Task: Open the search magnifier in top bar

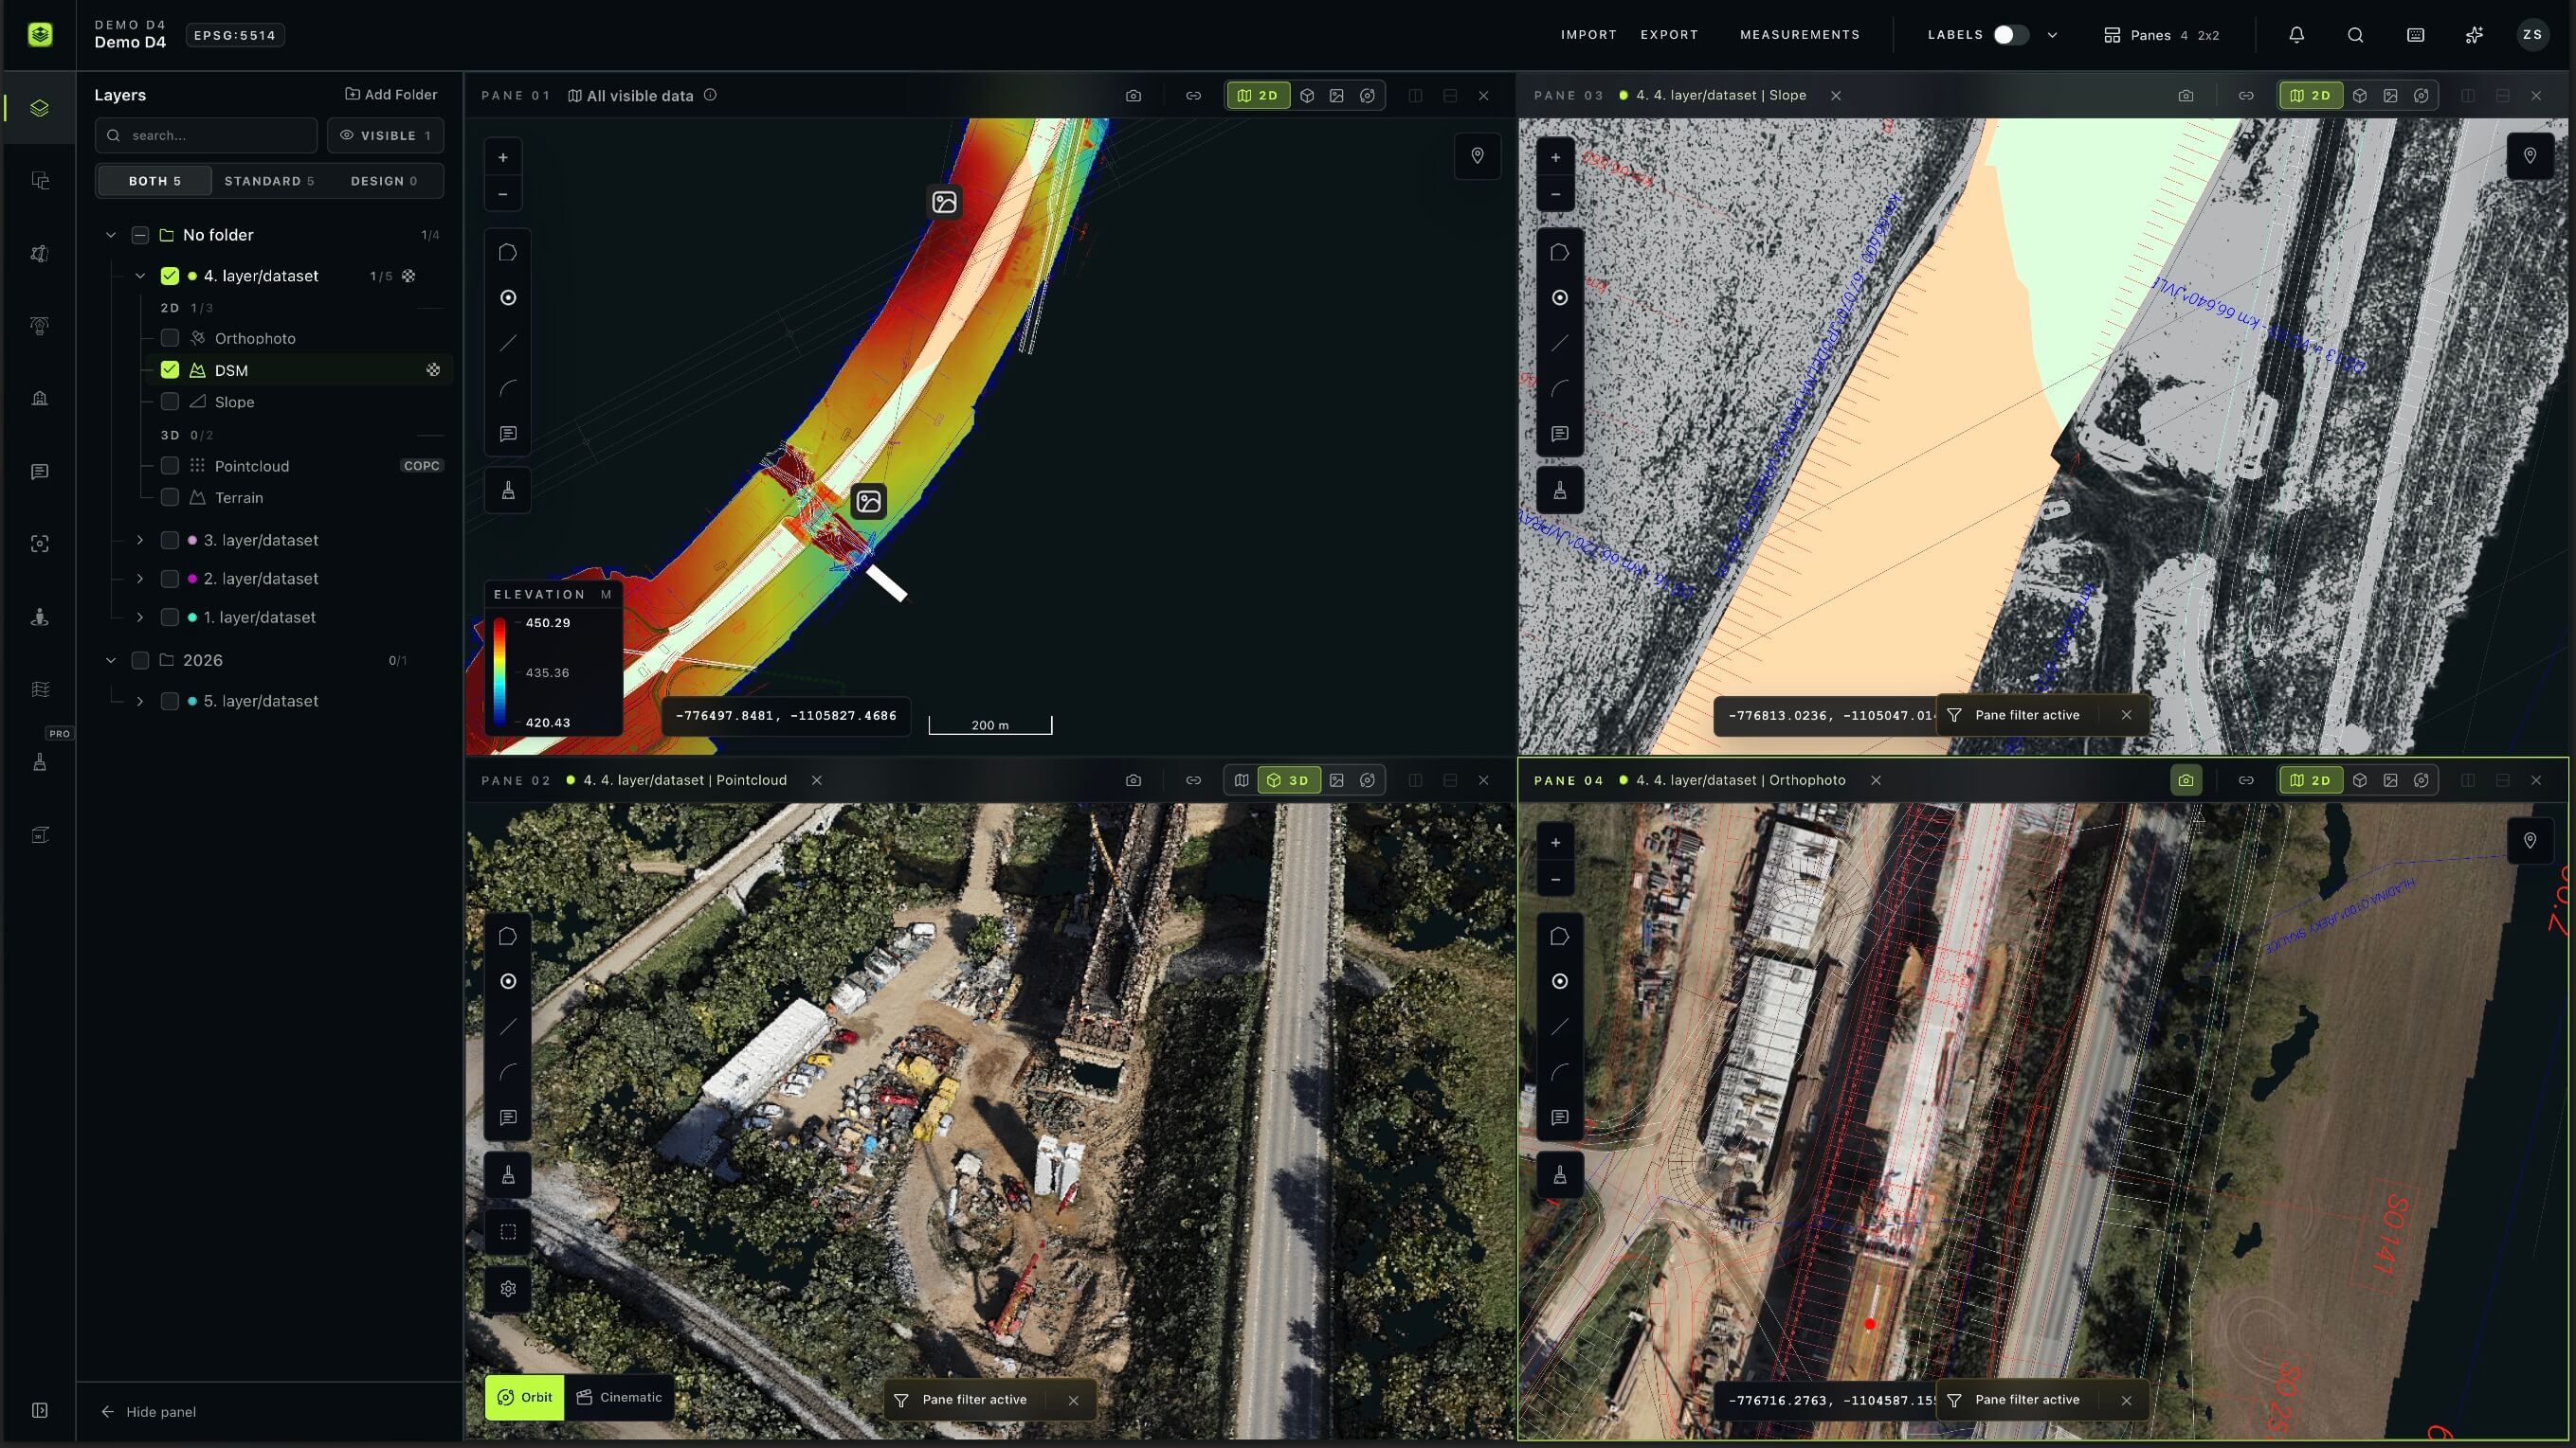Action: (2356, 35)
